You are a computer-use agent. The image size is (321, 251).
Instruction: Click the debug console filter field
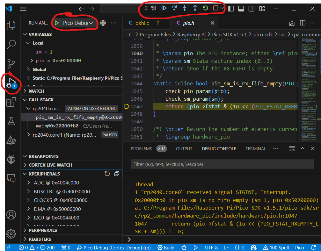(x=222, y=164)
